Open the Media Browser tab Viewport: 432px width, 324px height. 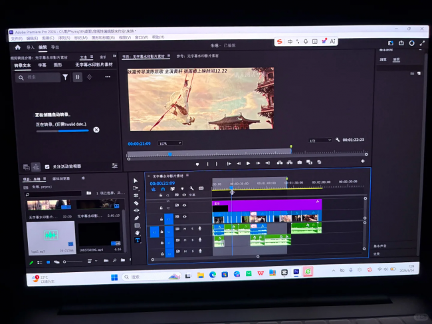(61, 179)
